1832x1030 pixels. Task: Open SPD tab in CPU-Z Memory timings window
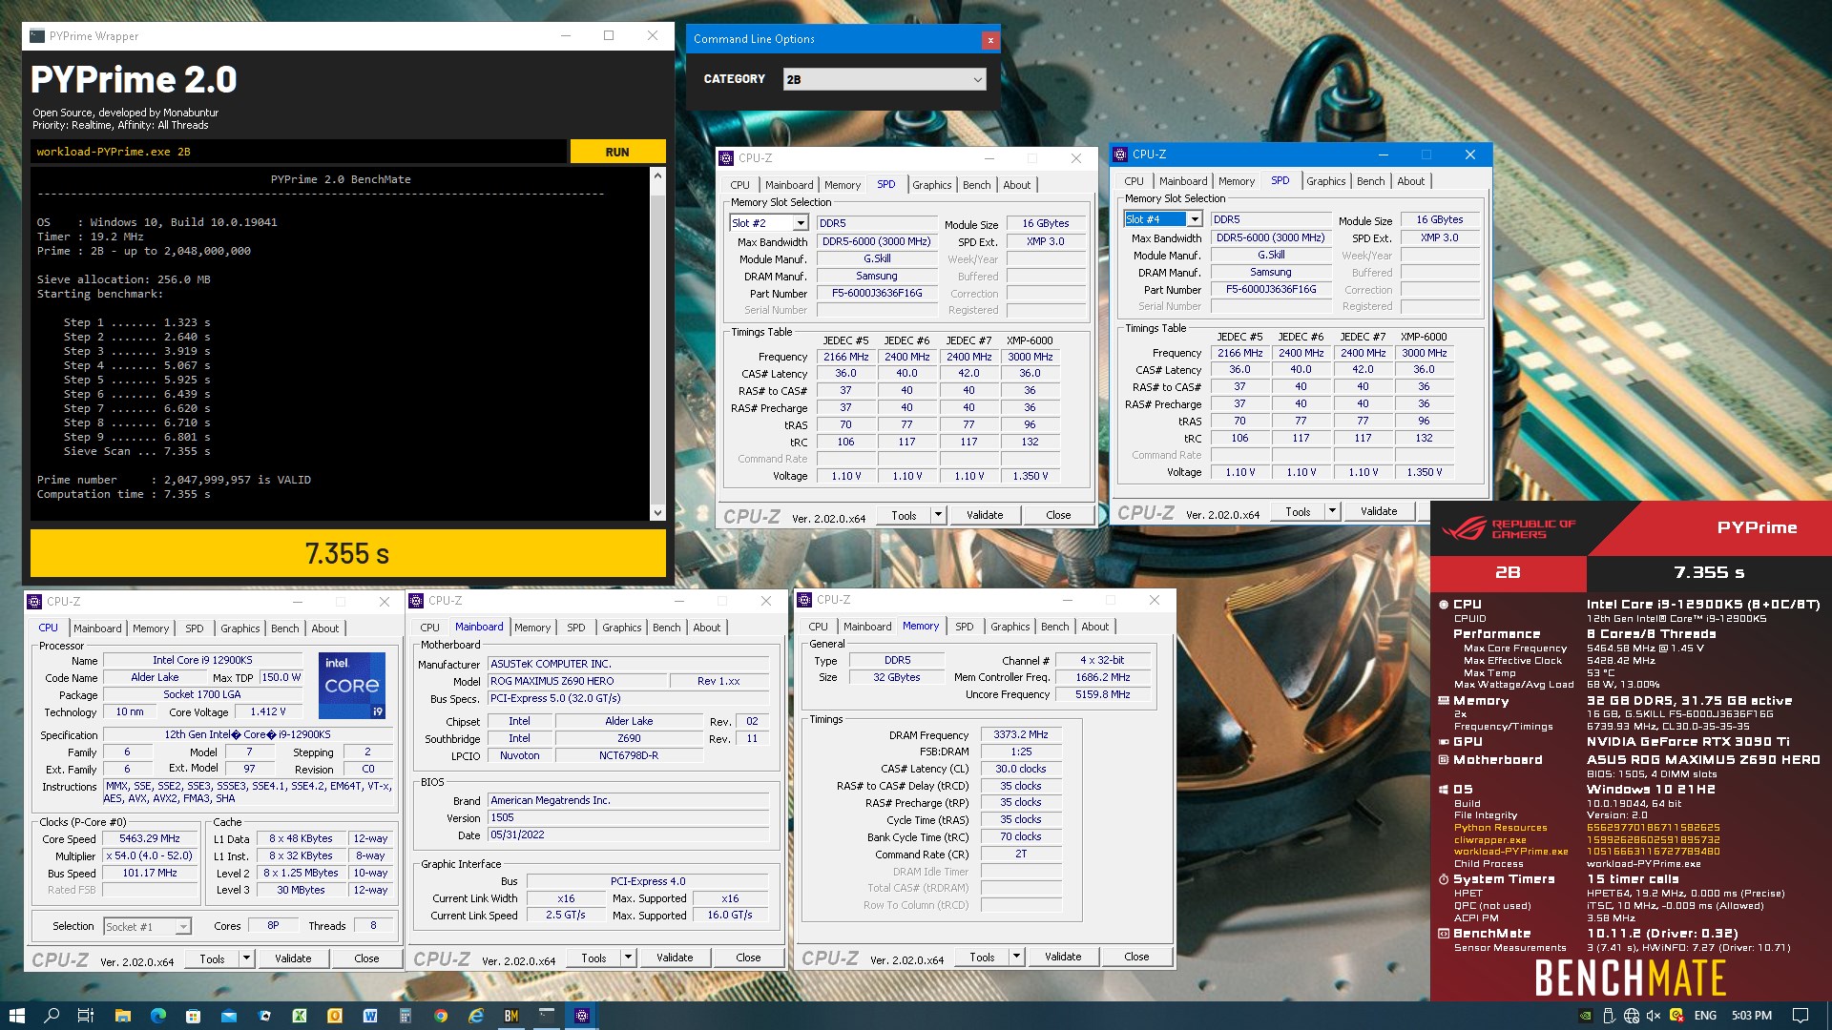tap(965, 627)
